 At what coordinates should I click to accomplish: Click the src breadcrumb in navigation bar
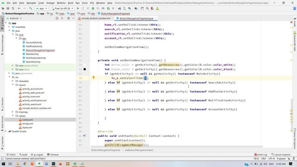click(x=52, y=13)
